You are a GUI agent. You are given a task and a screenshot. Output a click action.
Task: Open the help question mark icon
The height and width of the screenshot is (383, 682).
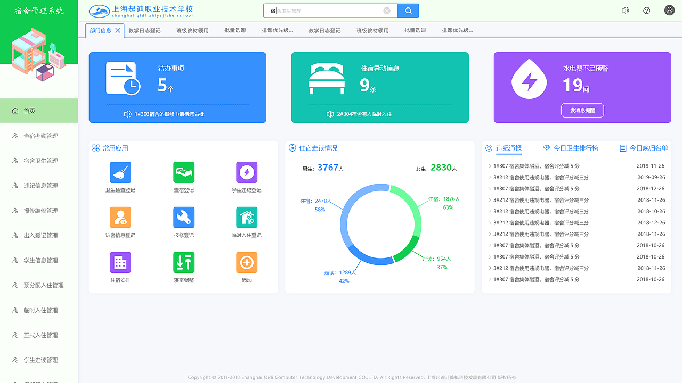[646, 10]
